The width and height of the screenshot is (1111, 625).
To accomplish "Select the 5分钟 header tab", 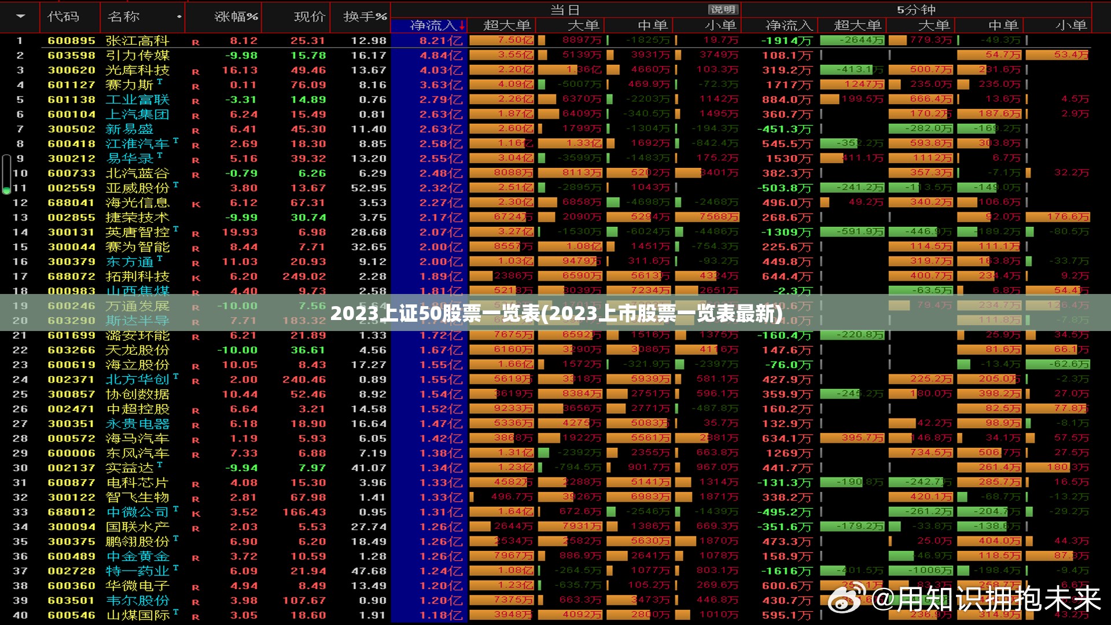I will [x=916, y=9].
